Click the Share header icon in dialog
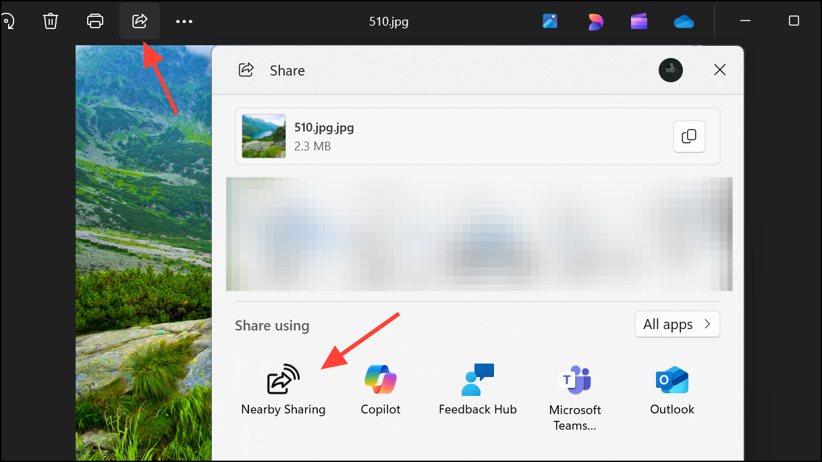The height and width of the screenshot is (462, 822). point(247,70)
